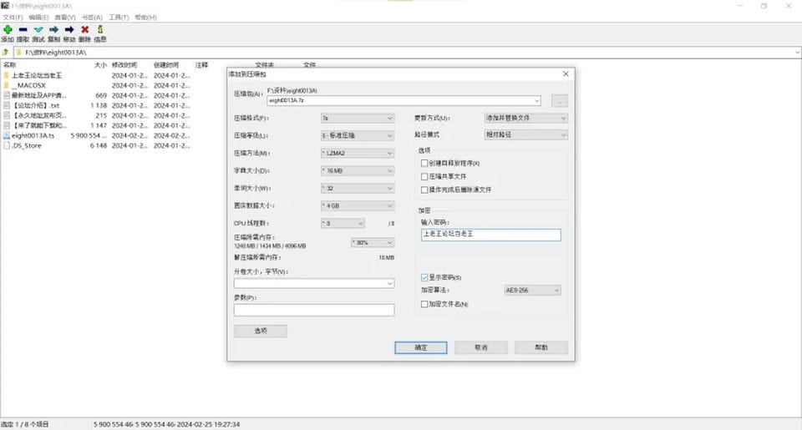This screenshot has width=802, height=430.
Task: Click the OK (确定) button
Action: 421,347
